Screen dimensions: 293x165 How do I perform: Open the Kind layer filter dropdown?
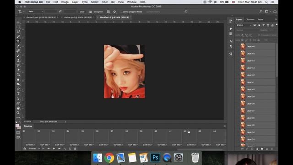pyautogui.click(x=244, y=25)
